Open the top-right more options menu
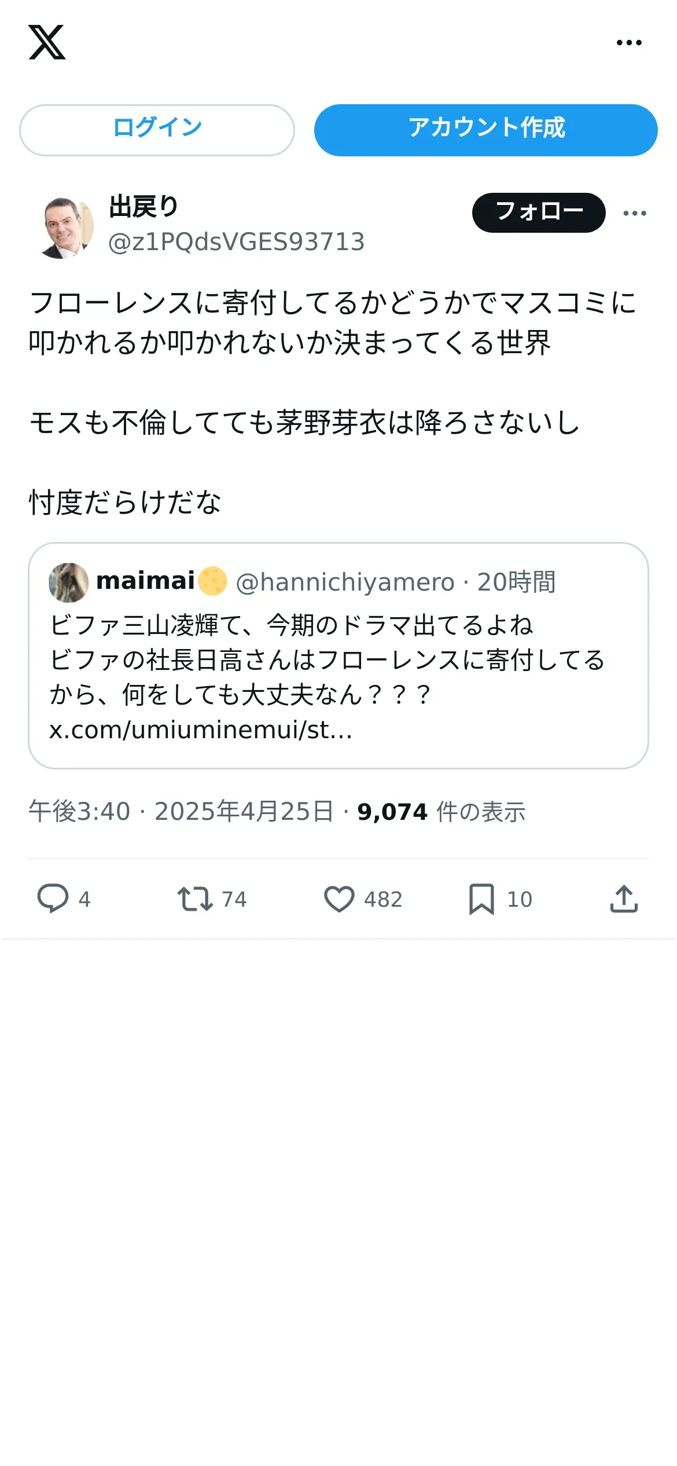677x1466 pixels. coord(629,42)
